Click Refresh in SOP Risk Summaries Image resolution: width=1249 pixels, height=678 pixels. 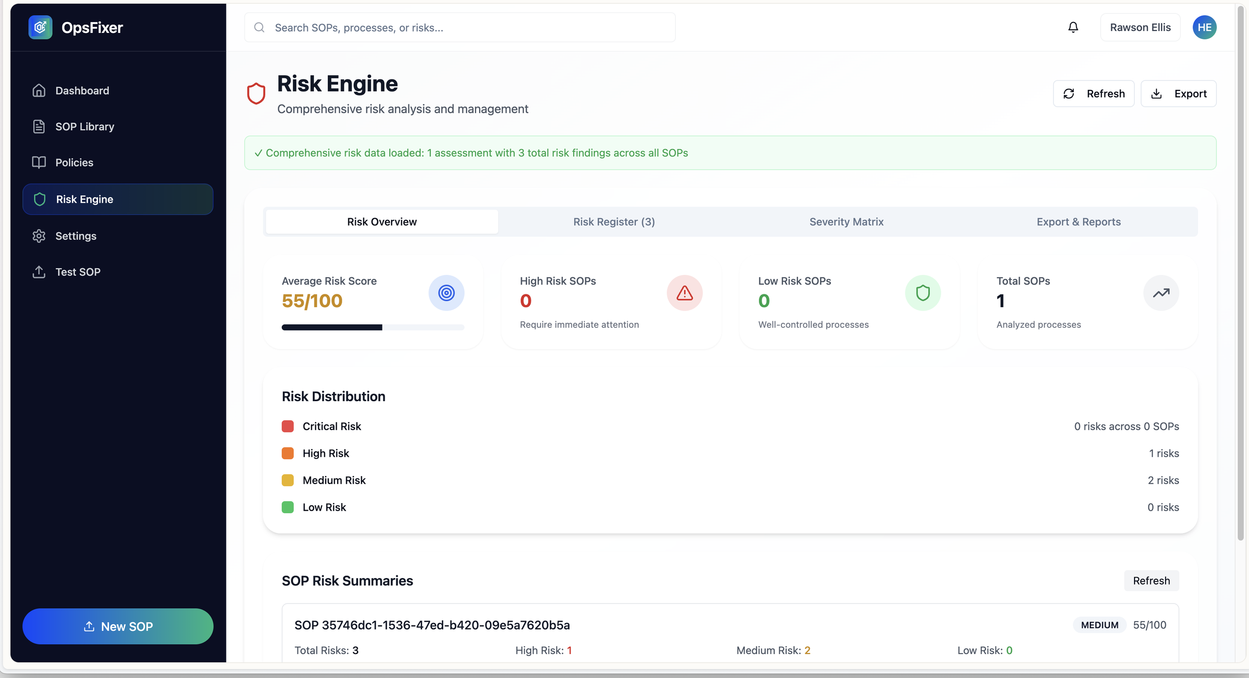1151,581
